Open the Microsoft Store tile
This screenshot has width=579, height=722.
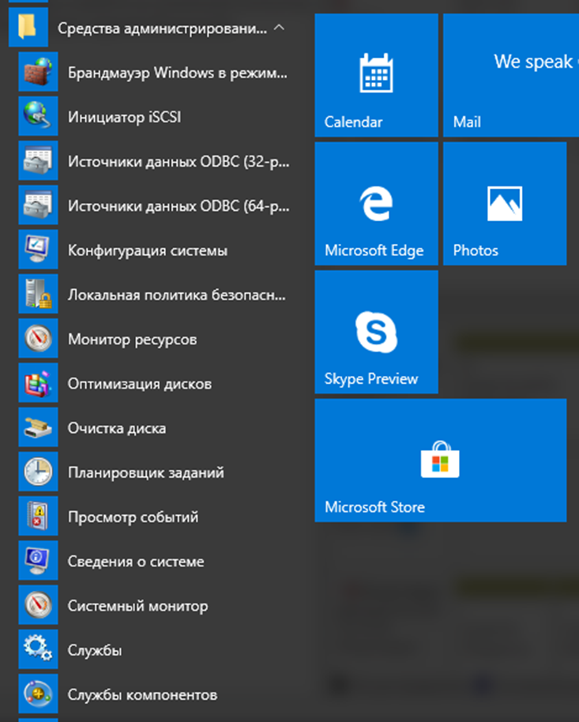(440, 461)
